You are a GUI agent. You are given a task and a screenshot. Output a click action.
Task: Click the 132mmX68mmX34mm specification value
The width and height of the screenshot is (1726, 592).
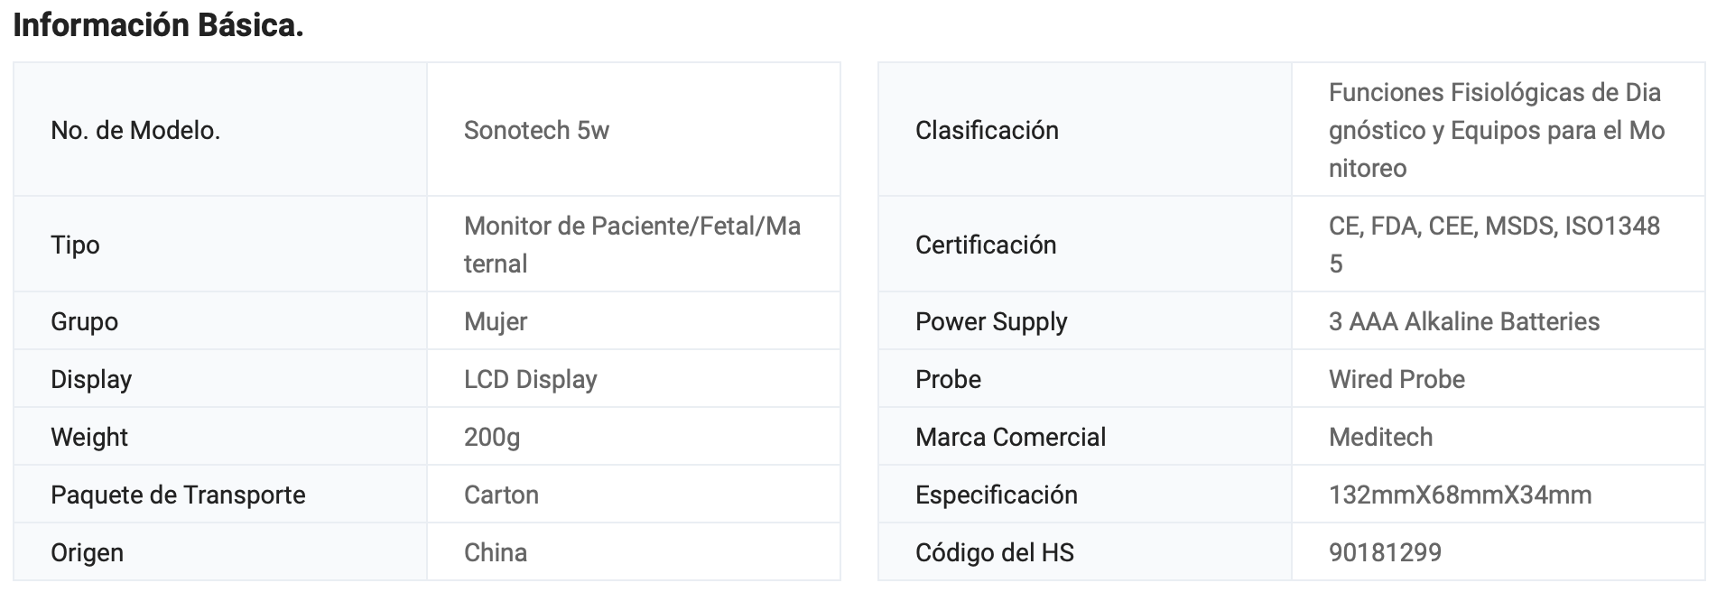coord(1460,495)
